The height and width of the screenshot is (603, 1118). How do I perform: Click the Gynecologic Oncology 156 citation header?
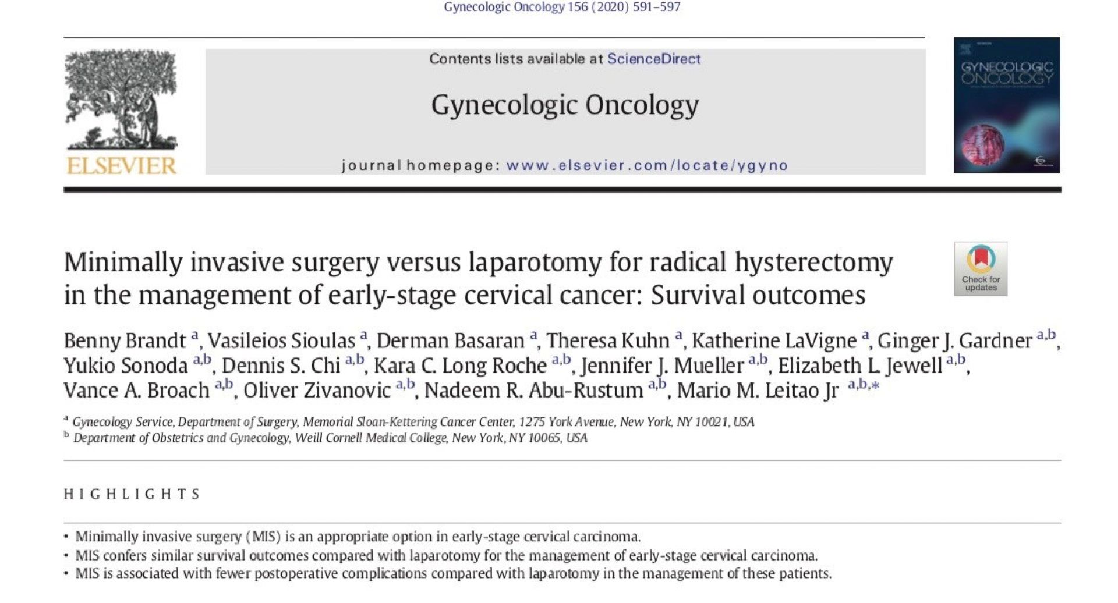pyautogui.click(x=562, y=7)
